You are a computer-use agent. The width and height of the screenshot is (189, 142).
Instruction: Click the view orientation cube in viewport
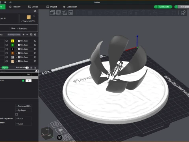(x=47, y=133)
